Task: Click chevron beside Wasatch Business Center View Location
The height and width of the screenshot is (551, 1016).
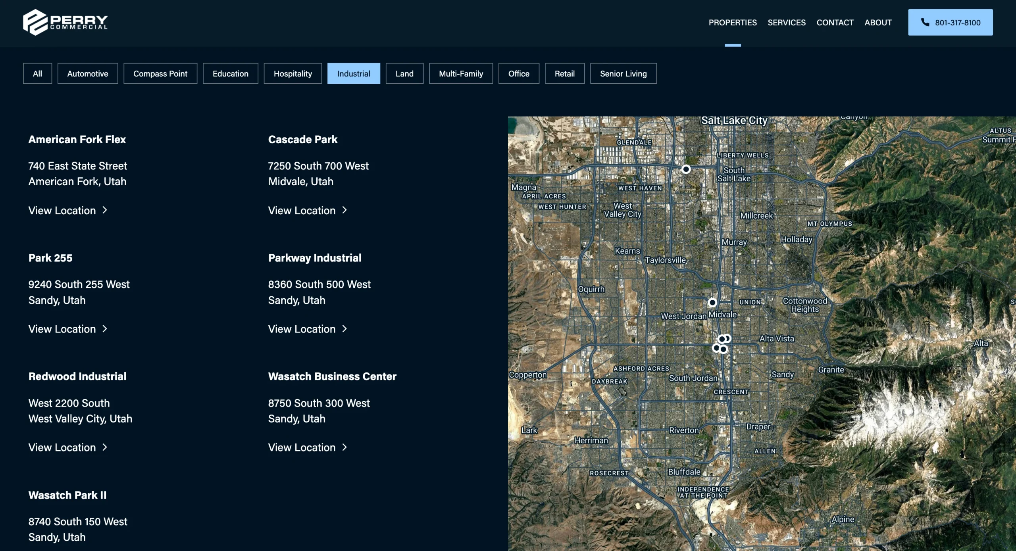Action: (344, 447)
